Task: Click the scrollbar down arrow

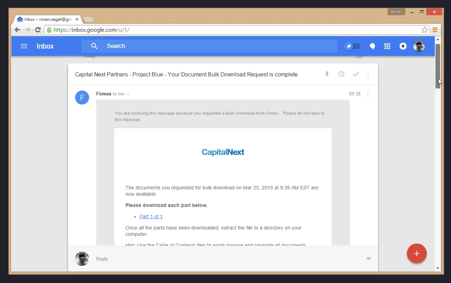Action: (x=438, y=268)
